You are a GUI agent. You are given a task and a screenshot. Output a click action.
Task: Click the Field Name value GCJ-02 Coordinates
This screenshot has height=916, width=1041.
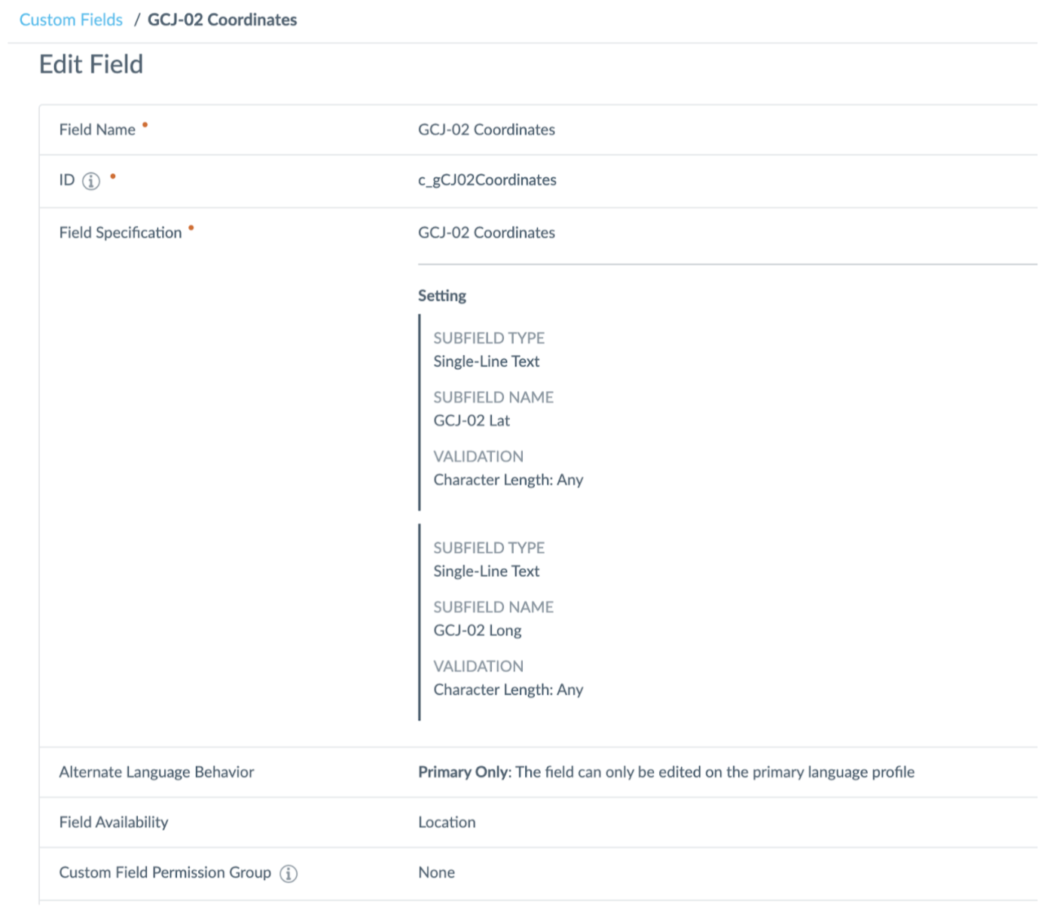coord(486,130)
